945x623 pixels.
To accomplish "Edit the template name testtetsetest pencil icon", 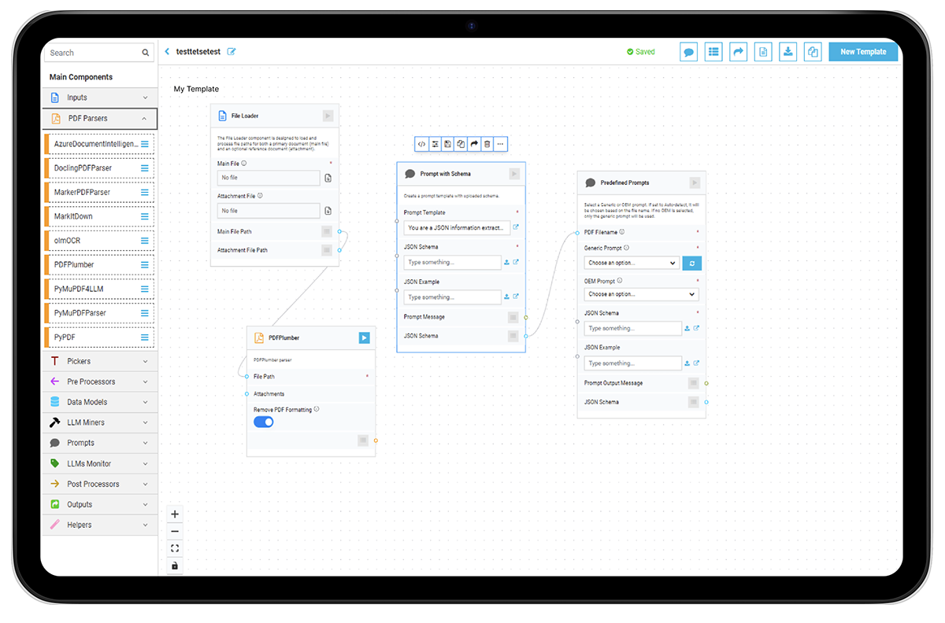I will (232, 52).
